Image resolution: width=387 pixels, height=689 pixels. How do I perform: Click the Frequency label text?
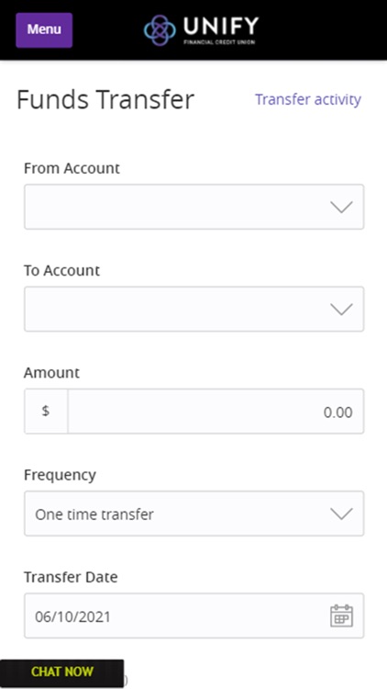pyautogui.click(x=61, y=476)
